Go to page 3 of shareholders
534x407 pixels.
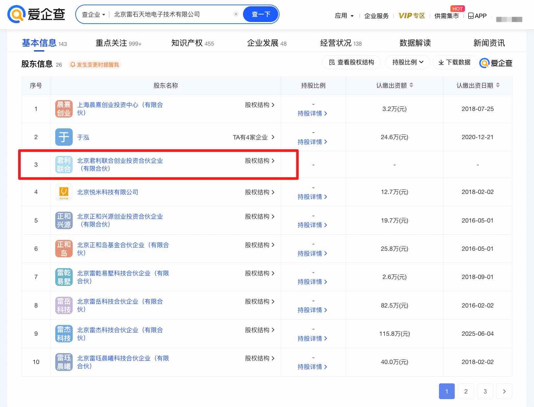tap(485, 391)
